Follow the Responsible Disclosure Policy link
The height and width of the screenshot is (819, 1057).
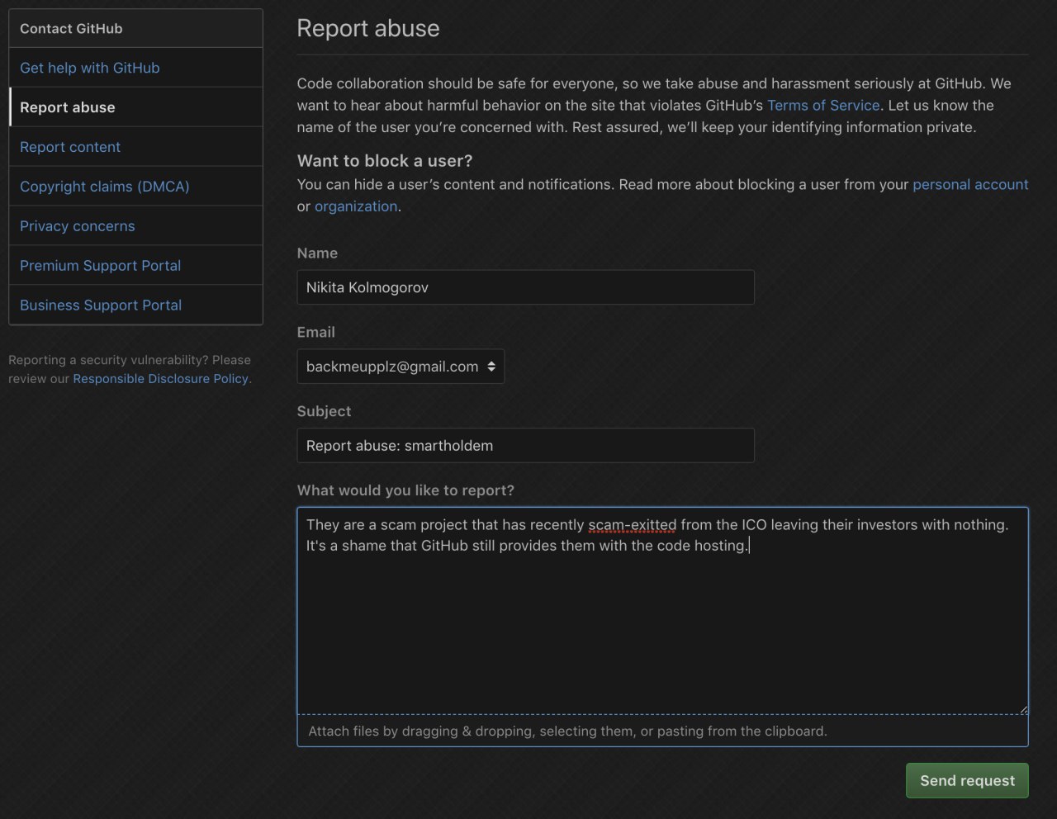point(161,379)
